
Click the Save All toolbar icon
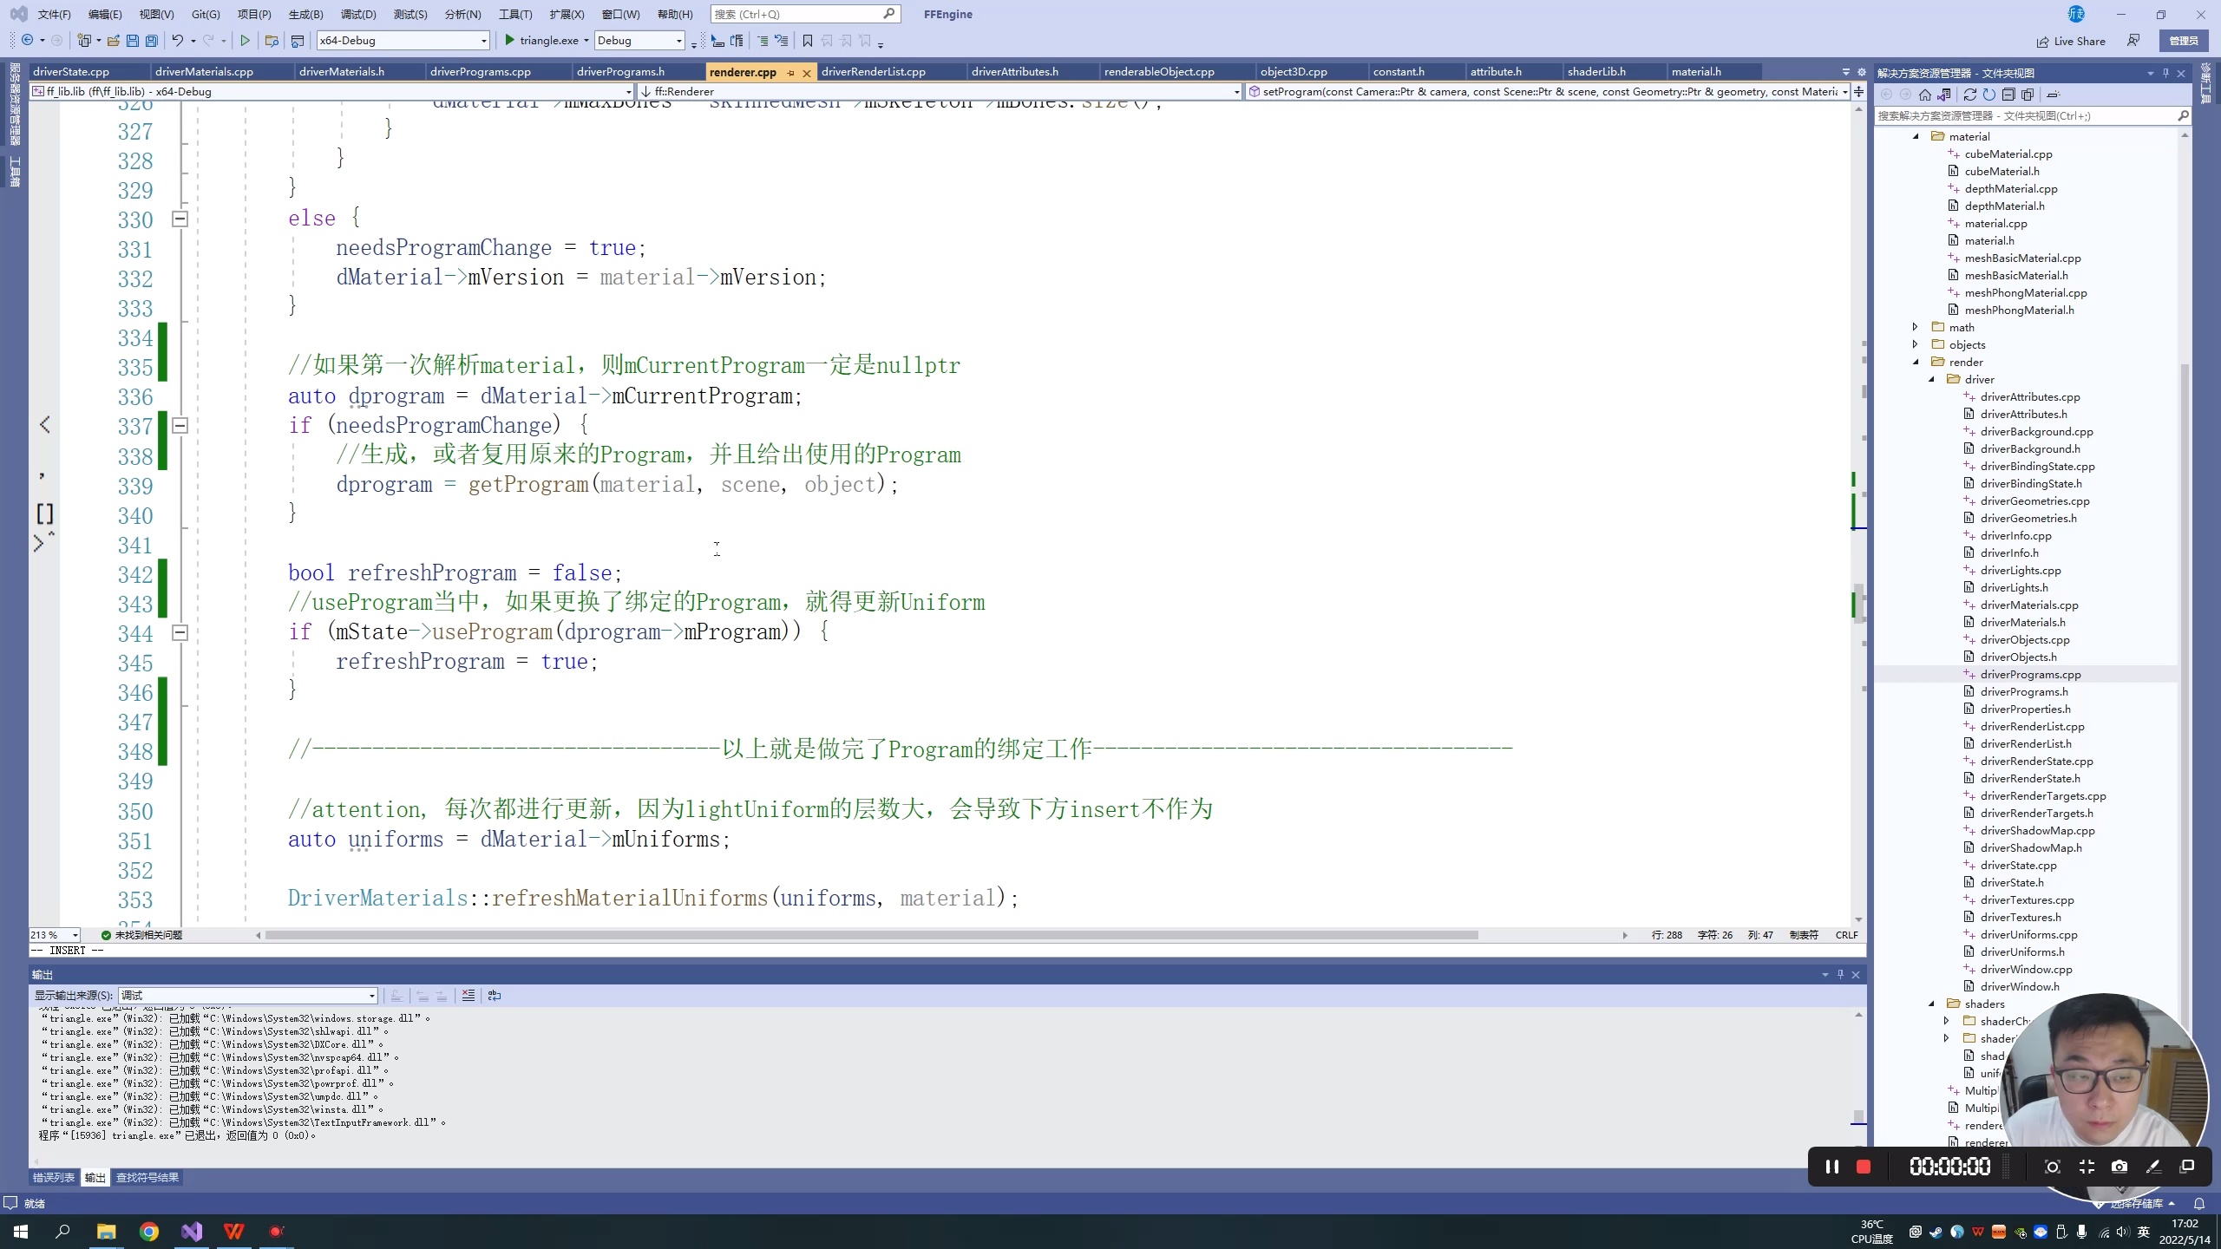click(x=152, y=41)
